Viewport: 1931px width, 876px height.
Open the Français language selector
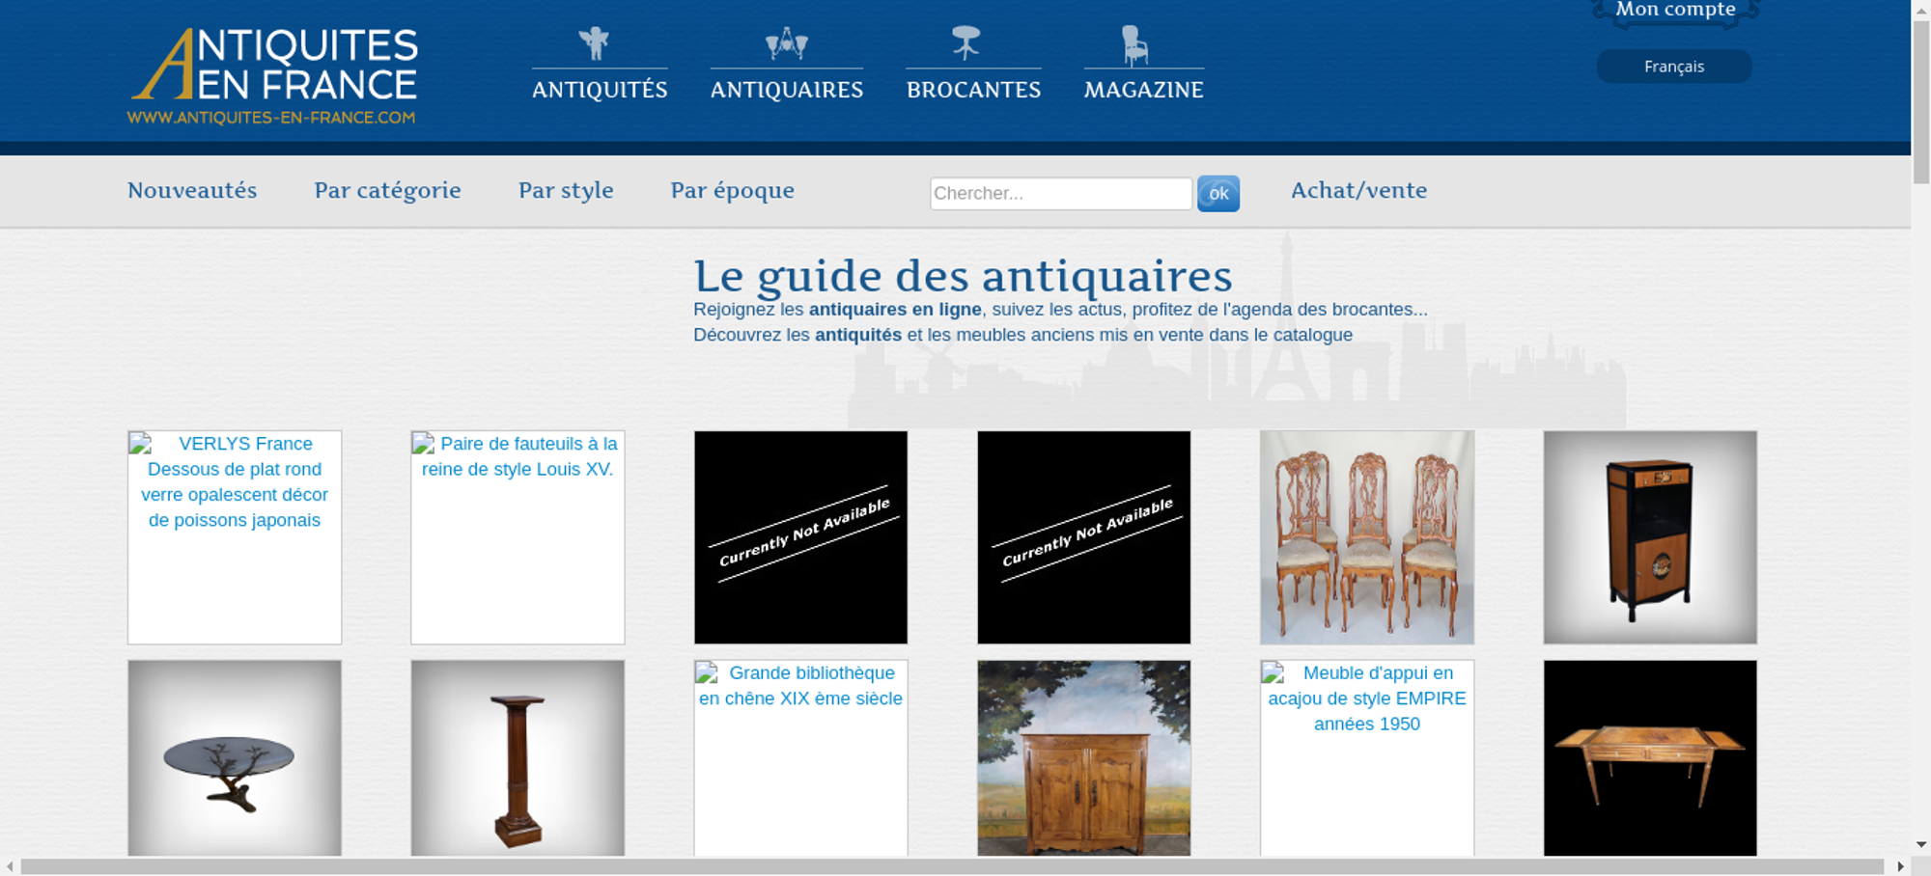(1673, 67)
